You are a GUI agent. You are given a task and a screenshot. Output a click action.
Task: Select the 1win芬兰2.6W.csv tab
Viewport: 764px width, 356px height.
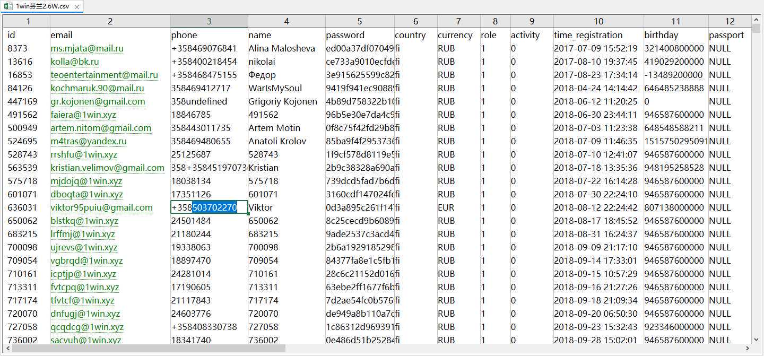43,6
